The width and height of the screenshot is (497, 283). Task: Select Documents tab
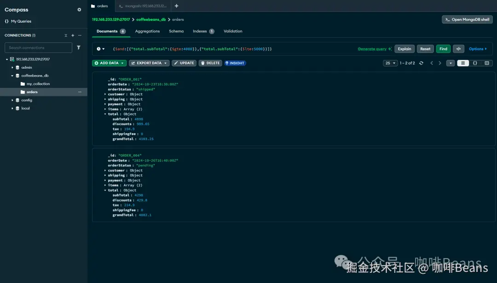(111, 31)
